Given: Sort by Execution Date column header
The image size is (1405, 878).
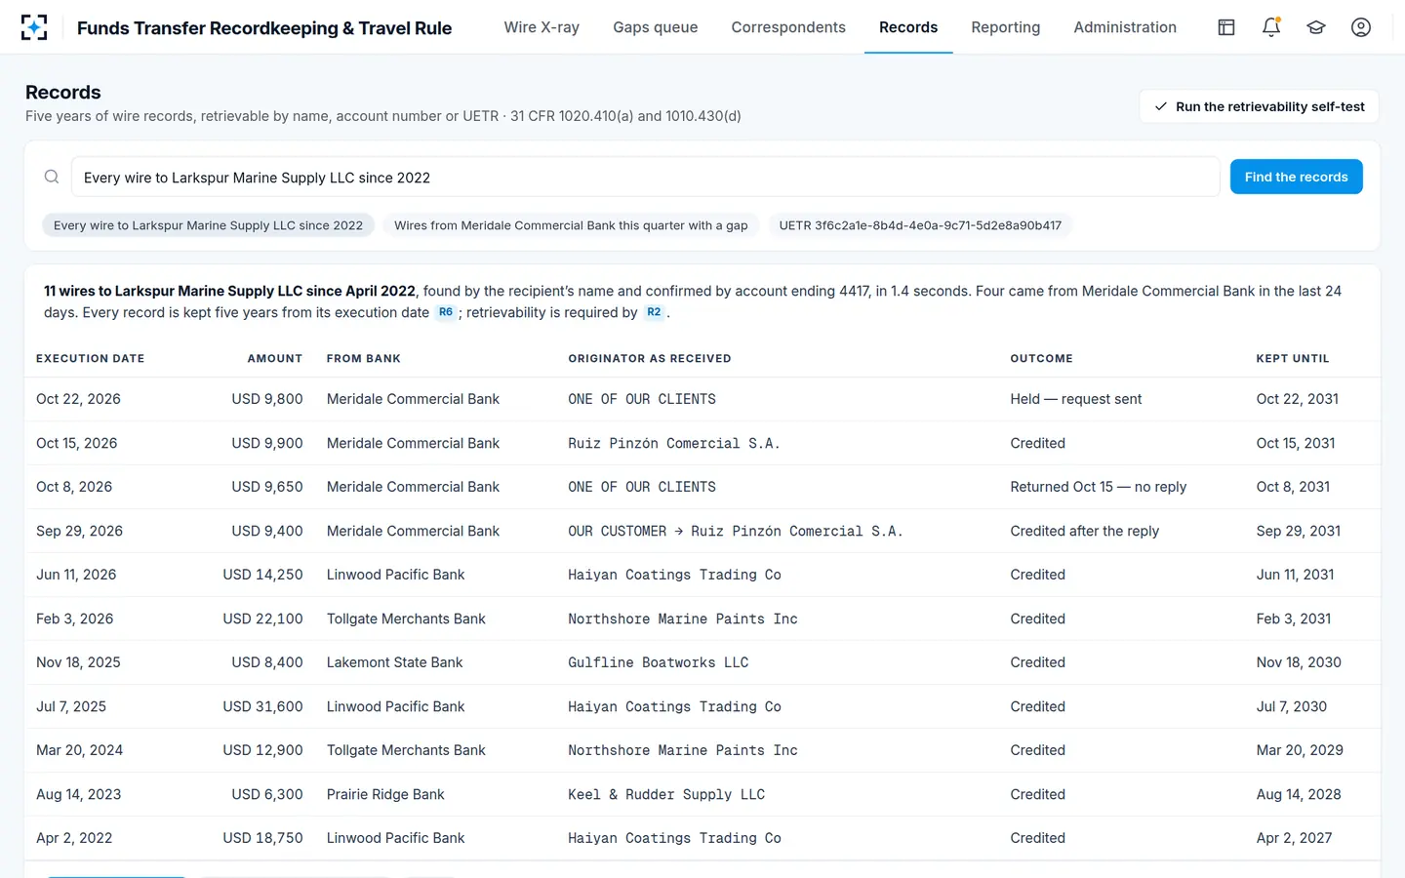Looking at the screenshot, I should click(x=91, y=359).
